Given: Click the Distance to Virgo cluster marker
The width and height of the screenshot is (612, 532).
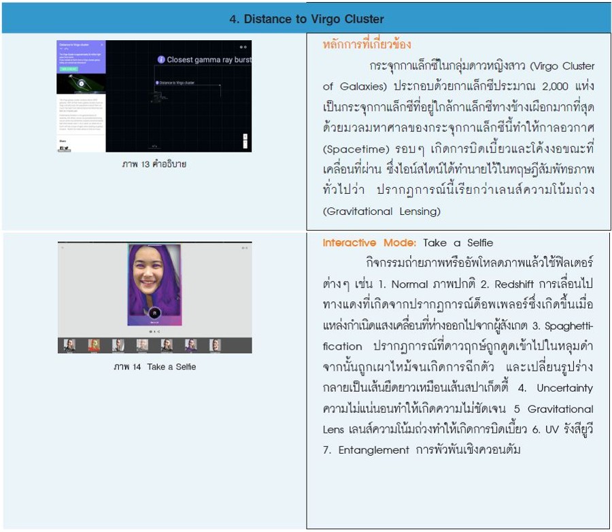Looking at the screenshot, I should point(158,82).
